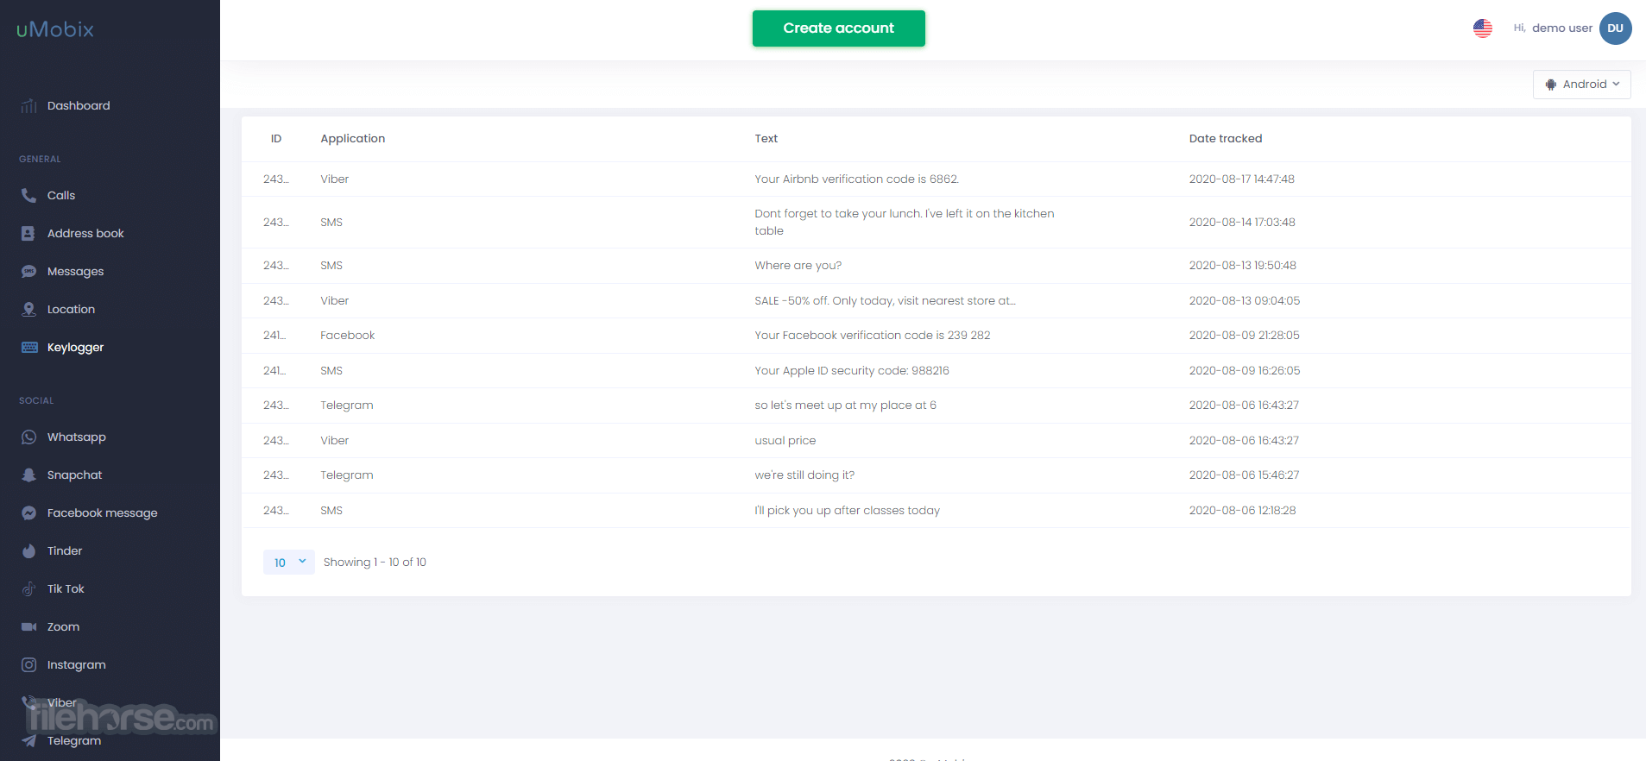Click the US flag language icon
This screenshot has width=1646, height=761.
point(1483,28)
